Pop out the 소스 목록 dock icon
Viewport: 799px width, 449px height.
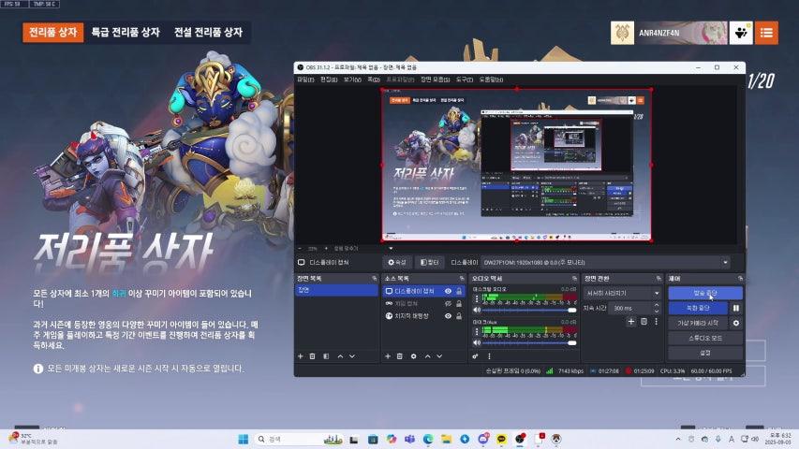click(462, 279)
